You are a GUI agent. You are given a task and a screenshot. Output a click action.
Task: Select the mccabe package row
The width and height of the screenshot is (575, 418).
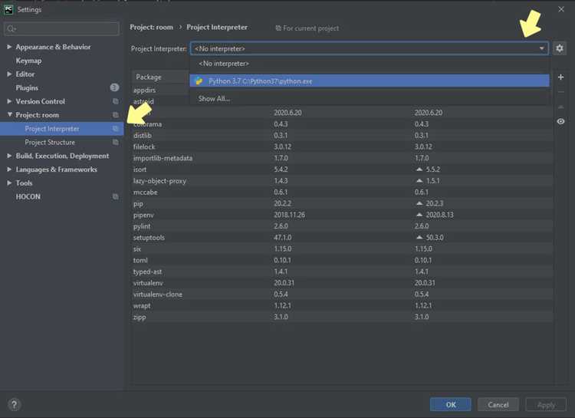point(342,192)
